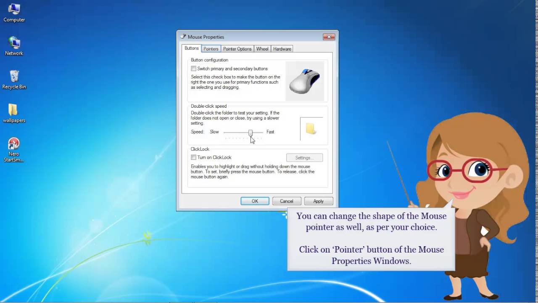The width and height of the screenshot is (538, 303).
Task: Click the Apply button
Action: click(x=319, y=201)
